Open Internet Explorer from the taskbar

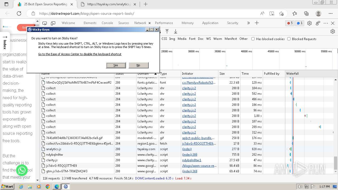click(21, 187)
